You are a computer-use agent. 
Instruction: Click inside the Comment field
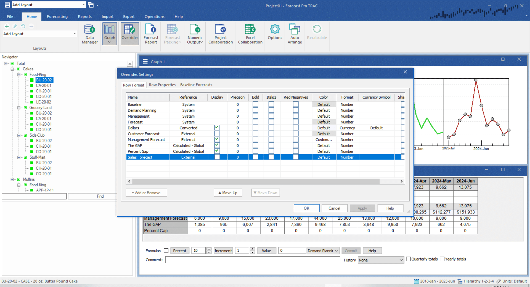(253, 260)
